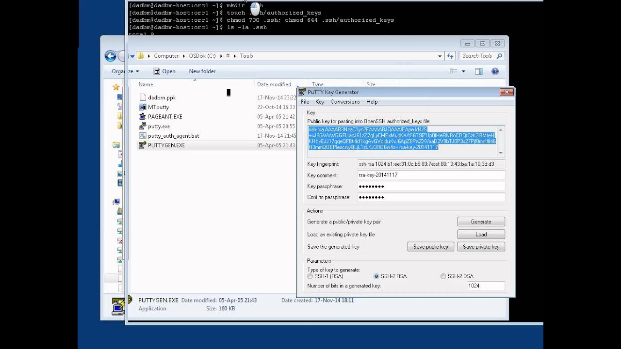Image resolution: width=621 pixels, height=349 pixels.
Task: Click the putty_auth_agent.bat file icon
Action: [x=142, y=136]
